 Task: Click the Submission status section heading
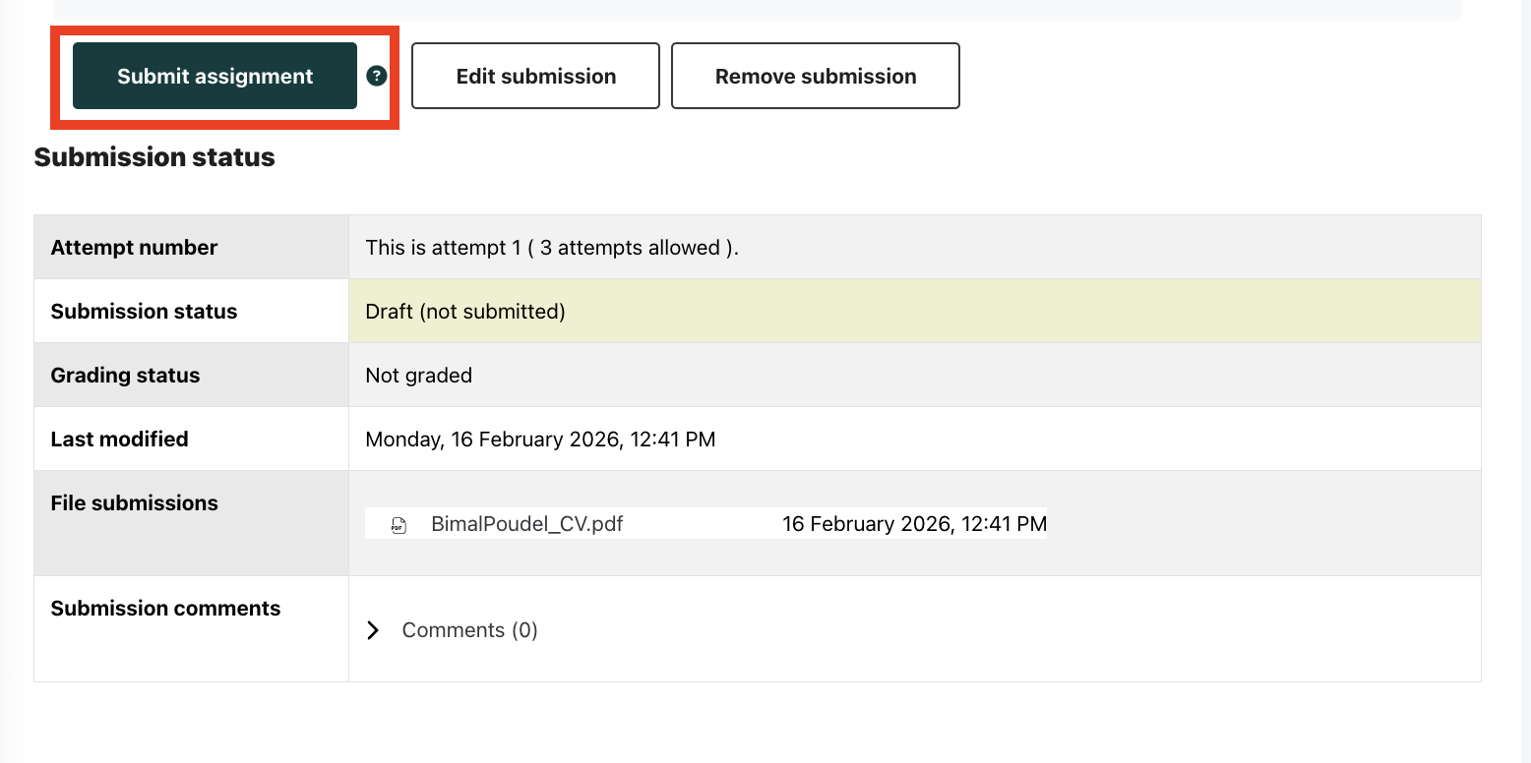point(154,157)
